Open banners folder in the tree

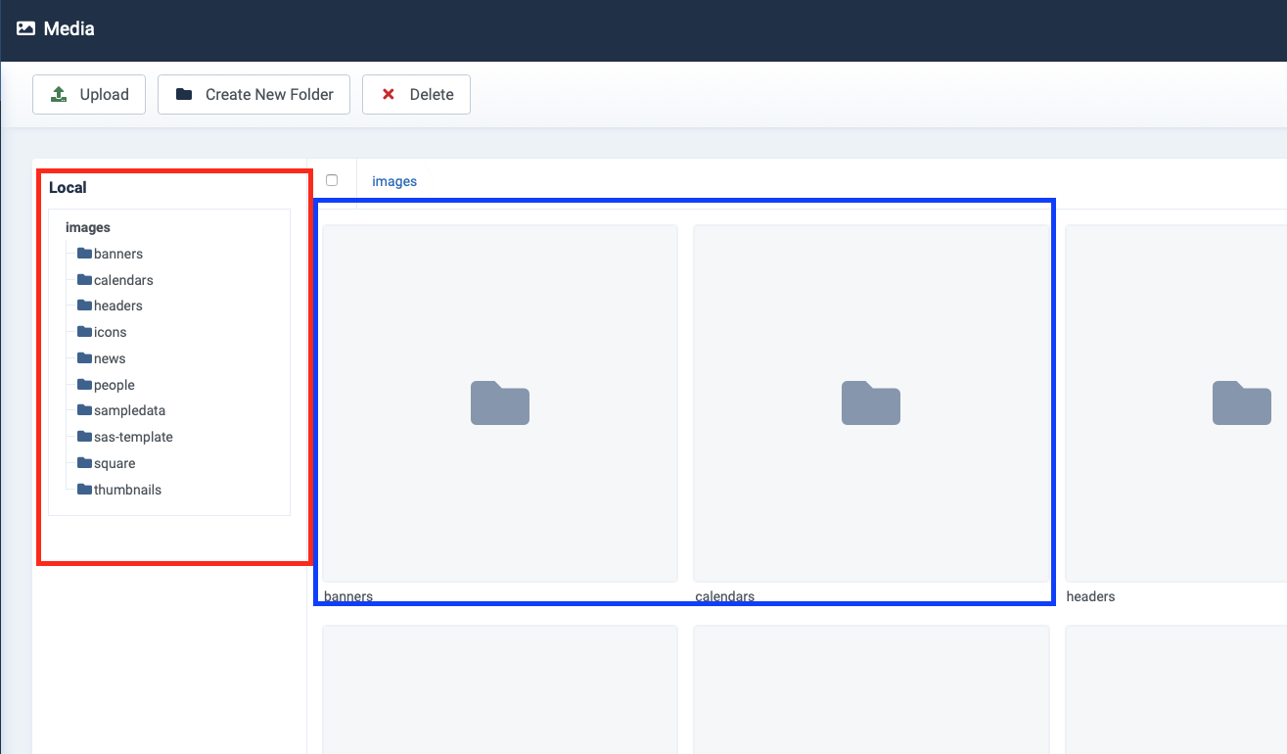click(118, 254)
